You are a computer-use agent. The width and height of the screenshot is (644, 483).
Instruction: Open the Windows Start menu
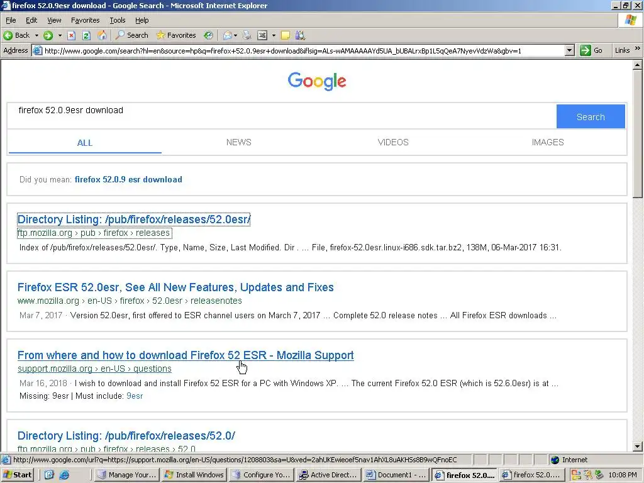(18, 475)
